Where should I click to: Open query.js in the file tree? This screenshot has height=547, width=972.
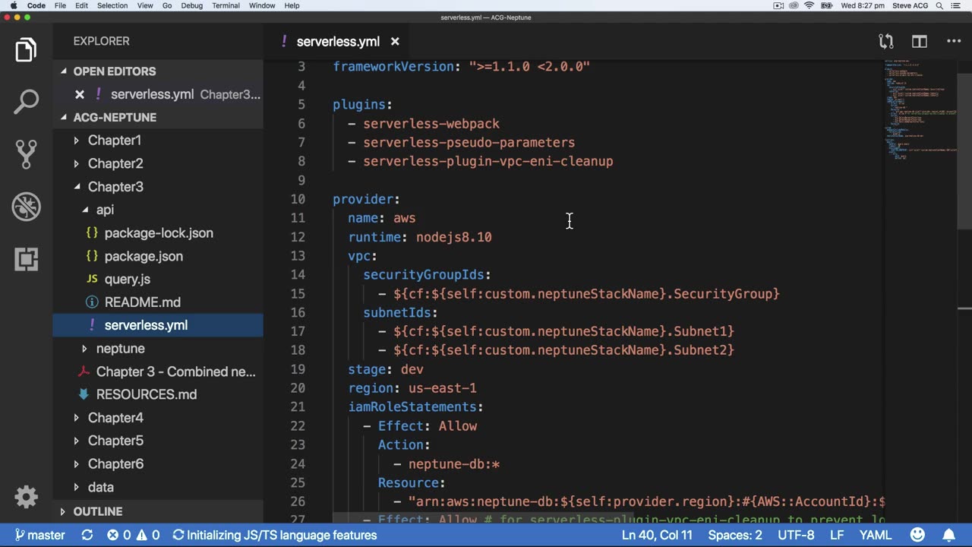click(x=127, y=279)
